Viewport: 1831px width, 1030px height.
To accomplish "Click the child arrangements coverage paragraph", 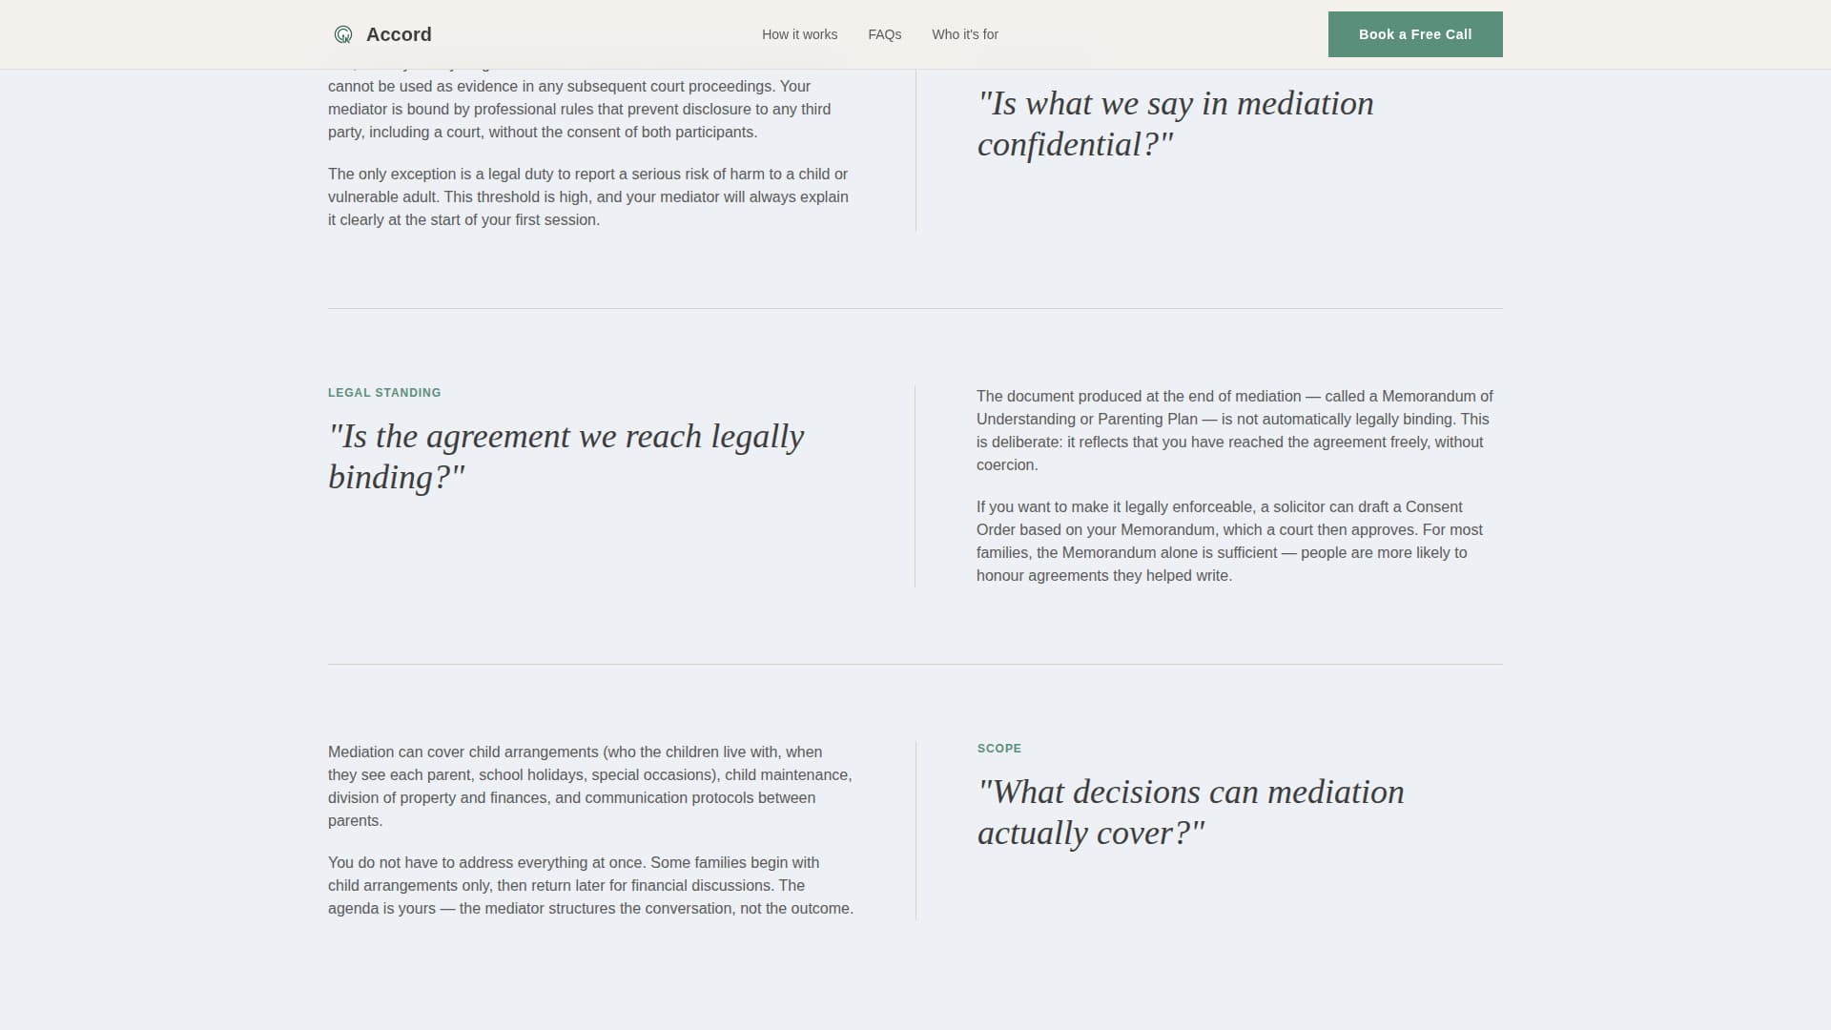I will tap(588, 786).
